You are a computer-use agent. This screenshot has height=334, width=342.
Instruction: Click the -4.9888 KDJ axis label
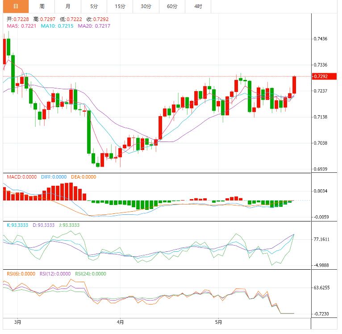pos(321,265)
